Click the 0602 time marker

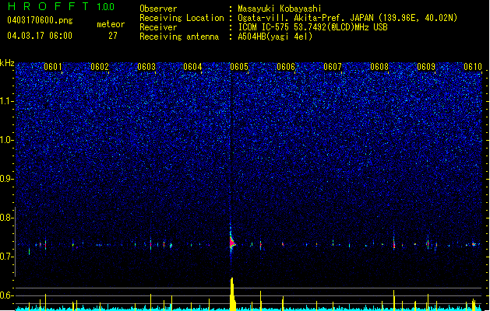[100, 67]
